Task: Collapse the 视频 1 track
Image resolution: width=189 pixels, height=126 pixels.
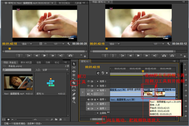Action: tap(98, 90)
